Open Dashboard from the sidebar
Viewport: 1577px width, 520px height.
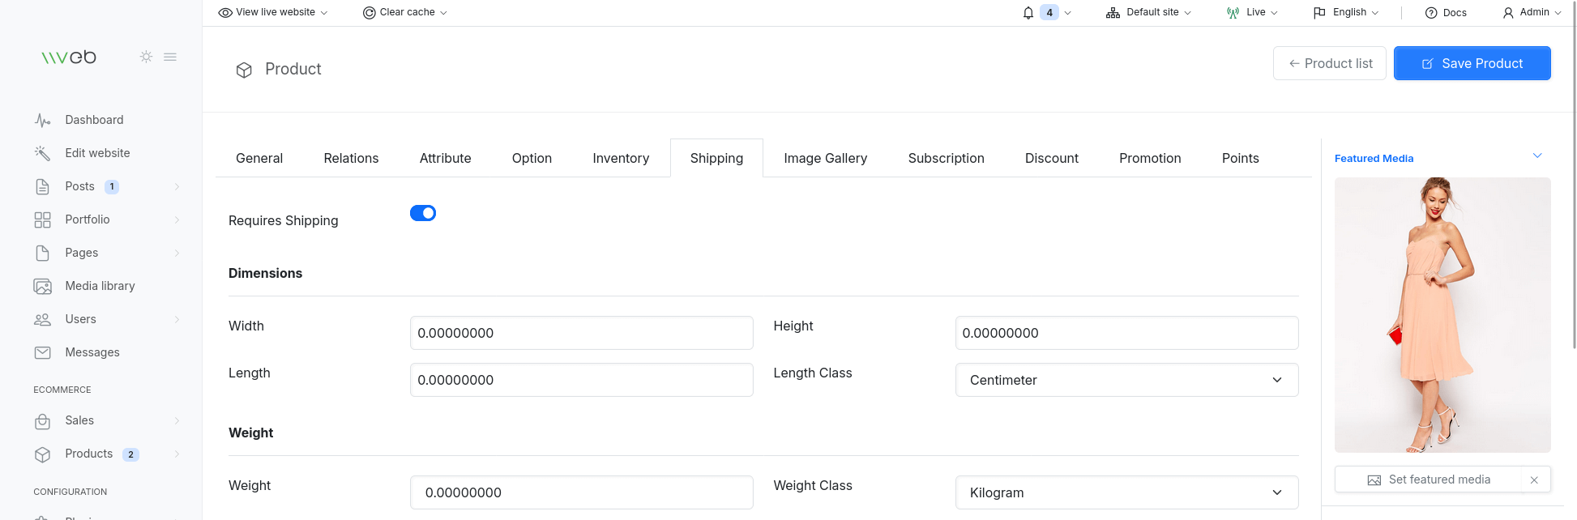[x=94, y=120]
